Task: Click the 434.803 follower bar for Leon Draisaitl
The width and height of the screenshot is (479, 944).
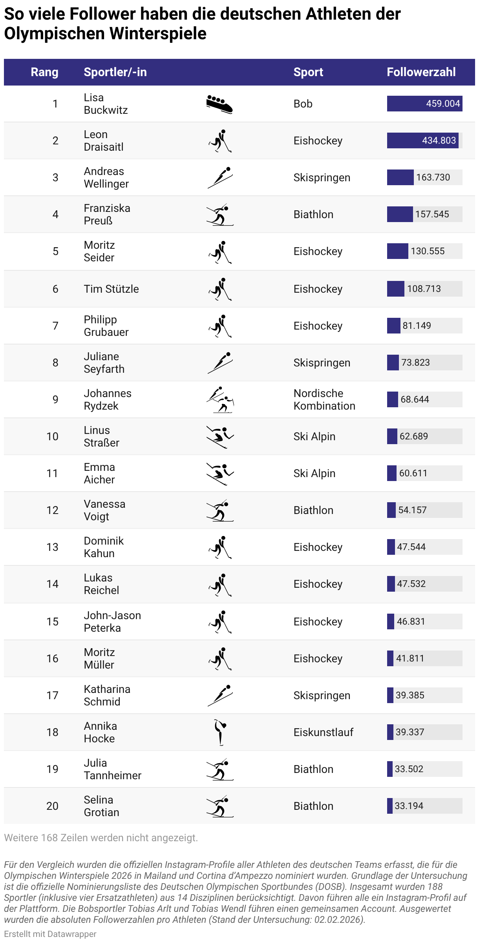Action: [x=422, y=140]
